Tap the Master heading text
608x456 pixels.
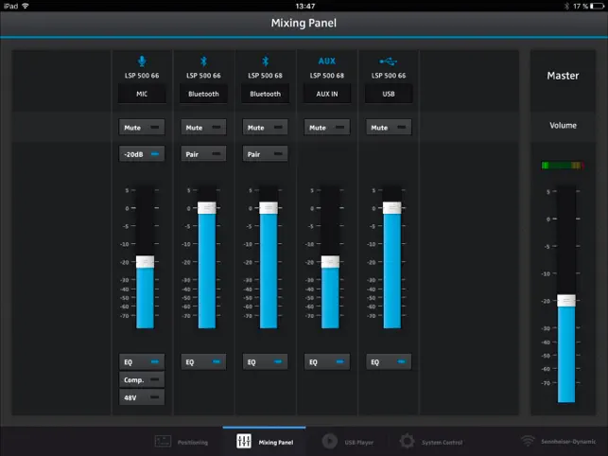tap(563, 76)
